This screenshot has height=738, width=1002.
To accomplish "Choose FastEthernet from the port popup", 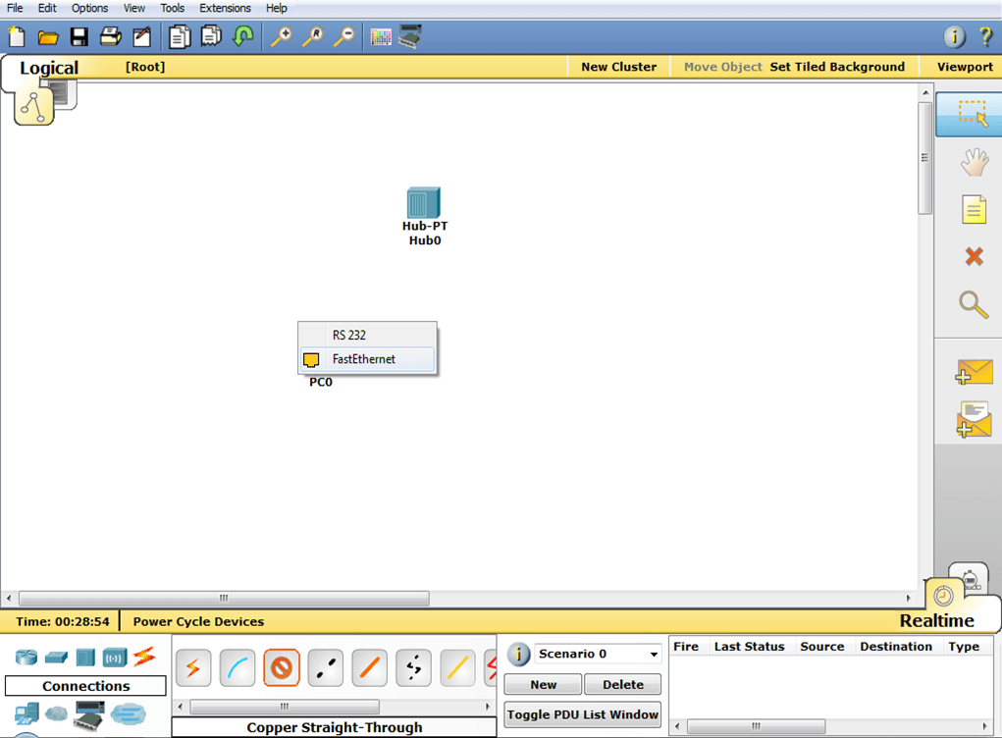I will [363, 359].
